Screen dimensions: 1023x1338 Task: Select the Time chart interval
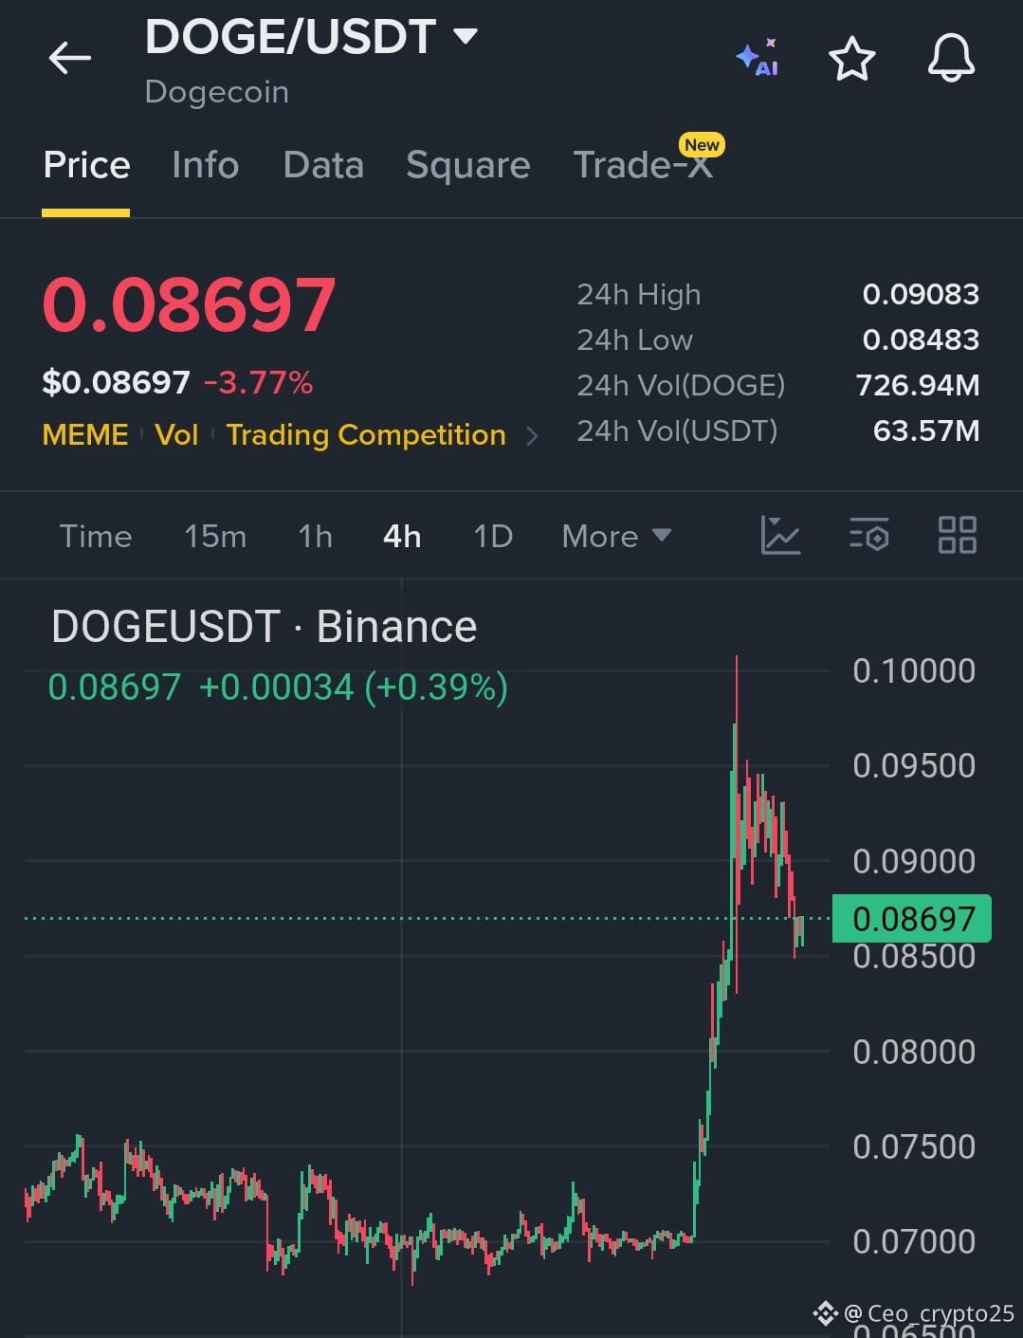[x=96, y=536]
